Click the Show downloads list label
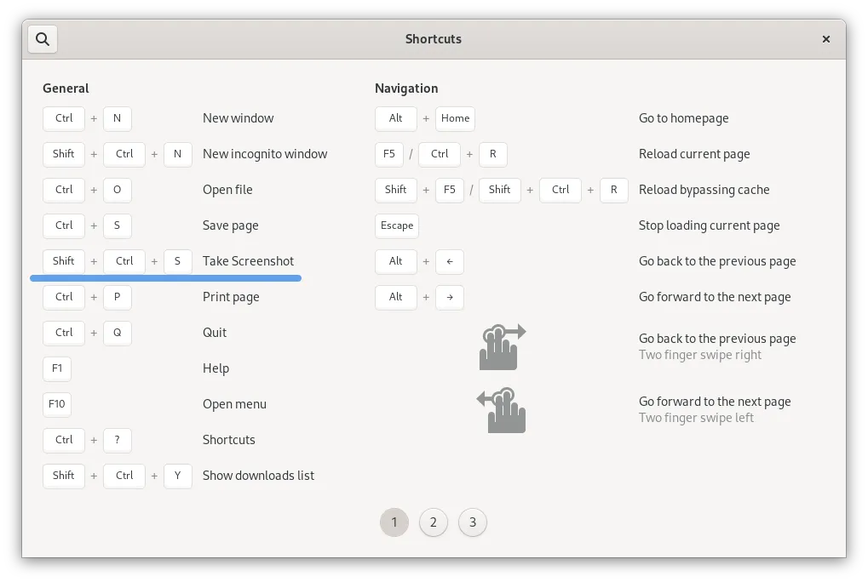 click(258, 476)
